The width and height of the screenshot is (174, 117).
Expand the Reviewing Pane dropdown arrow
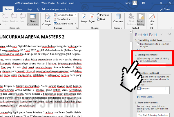click(x=75, y=24)
